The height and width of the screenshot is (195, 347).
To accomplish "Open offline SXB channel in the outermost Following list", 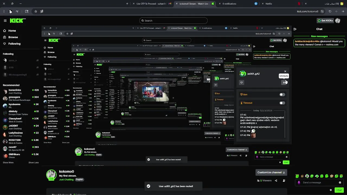I will click(x=21, y=67).
